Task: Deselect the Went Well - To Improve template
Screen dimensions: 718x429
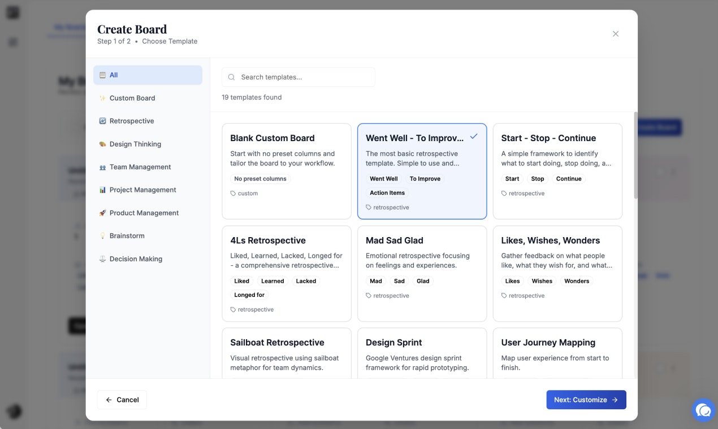Action: click(x=422, y=171)
